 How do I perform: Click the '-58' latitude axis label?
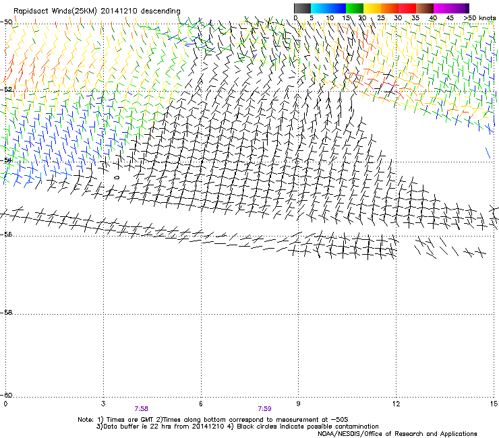pos(6,313)
